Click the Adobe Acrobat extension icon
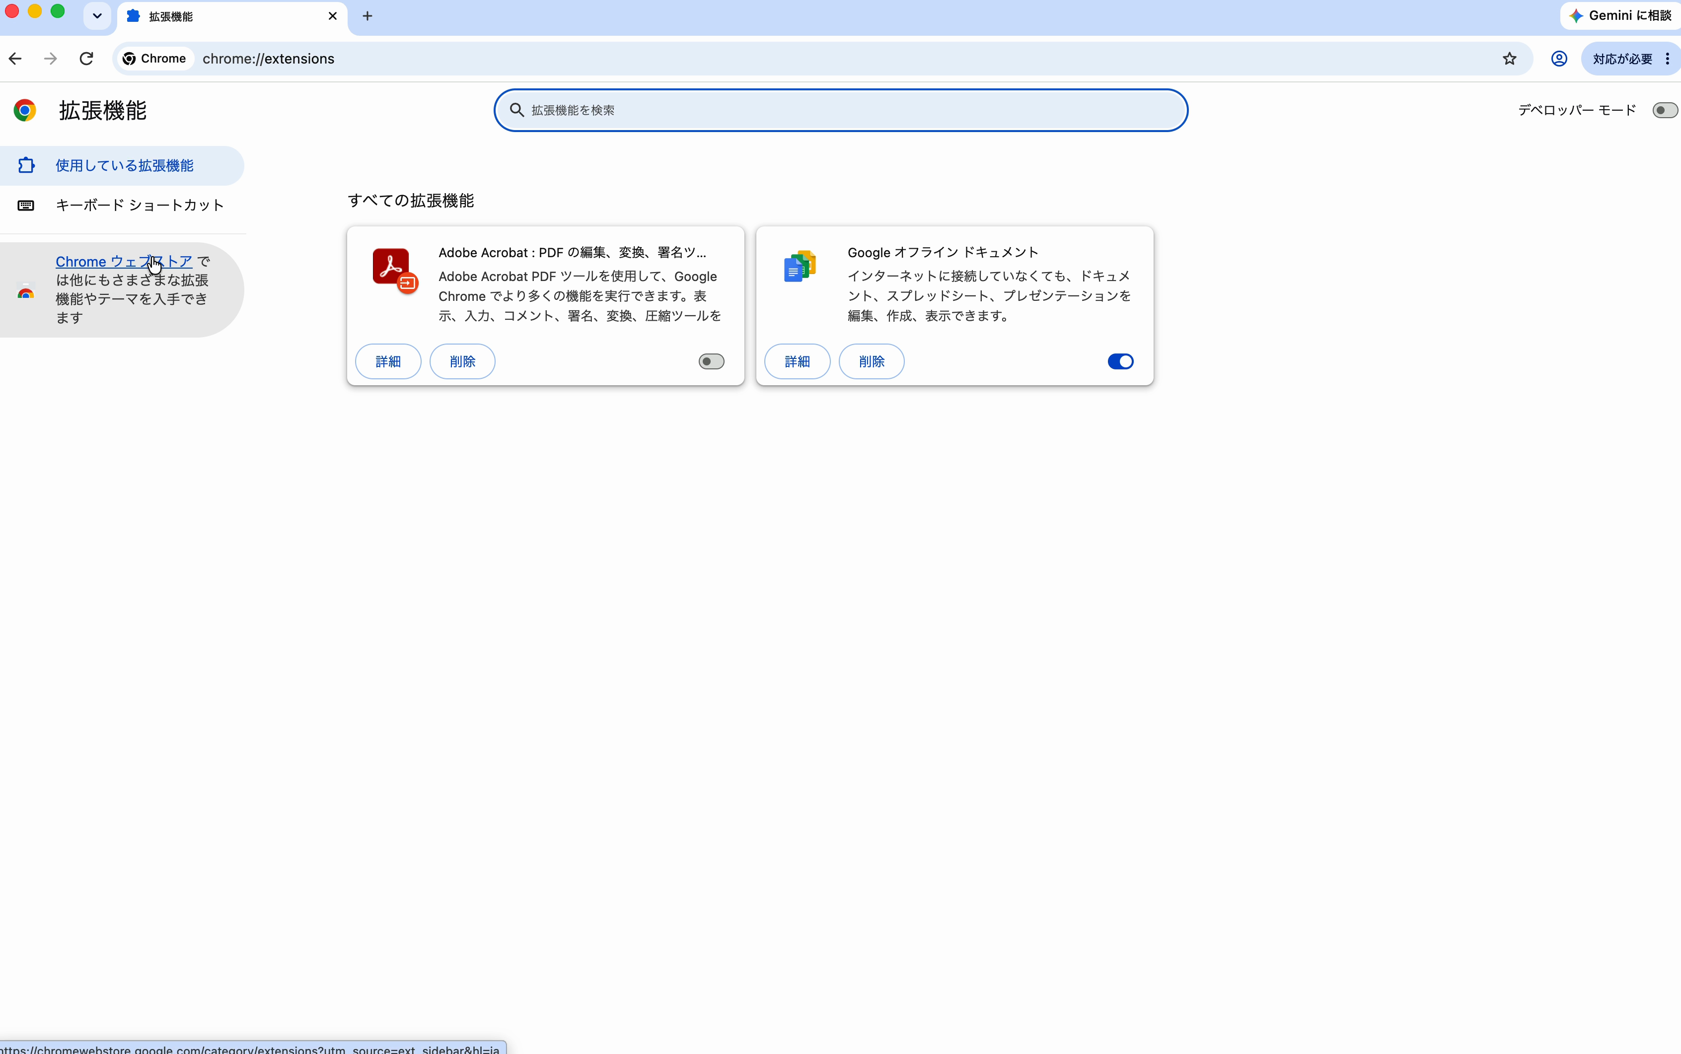Screen dimensions: 1681x1054 pos(395,271)
